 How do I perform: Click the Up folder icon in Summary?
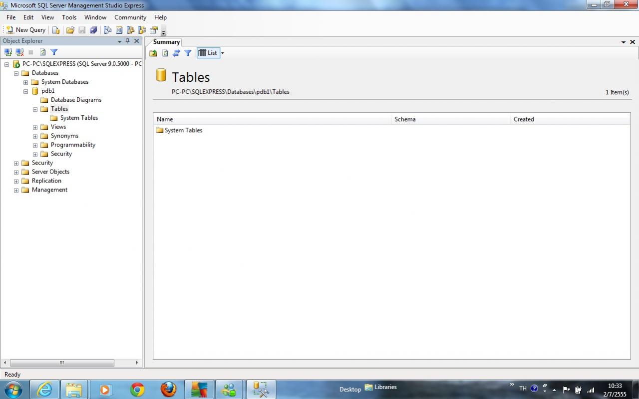[153, 53]
